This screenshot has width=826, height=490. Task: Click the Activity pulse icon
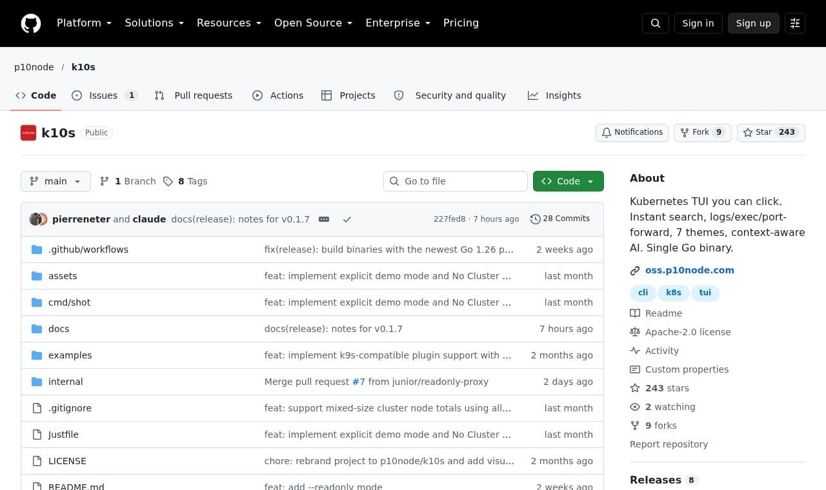(x=635, y=351)
